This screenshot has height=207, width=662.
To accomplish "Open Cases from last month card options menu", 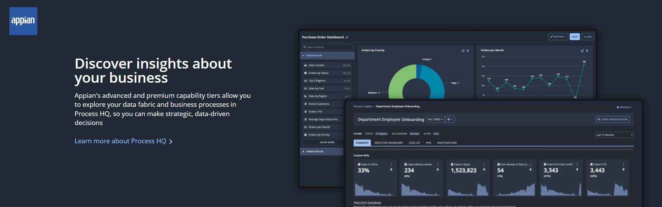I will 577,164.
